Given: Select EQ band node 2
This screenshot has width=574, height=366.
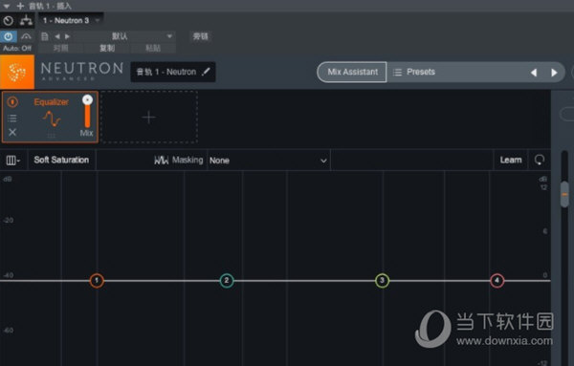Looking at the screenshot, I should pos(227,280).
